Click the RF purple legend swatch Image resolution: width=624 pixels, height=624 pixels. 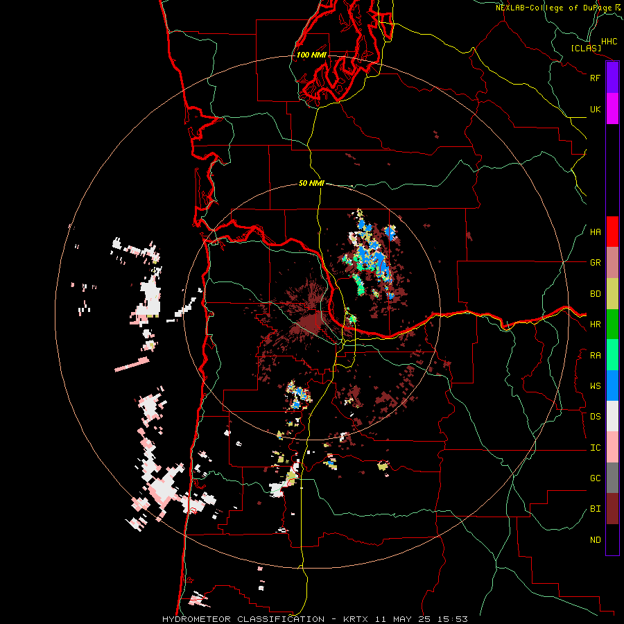(x=612, y=78)
